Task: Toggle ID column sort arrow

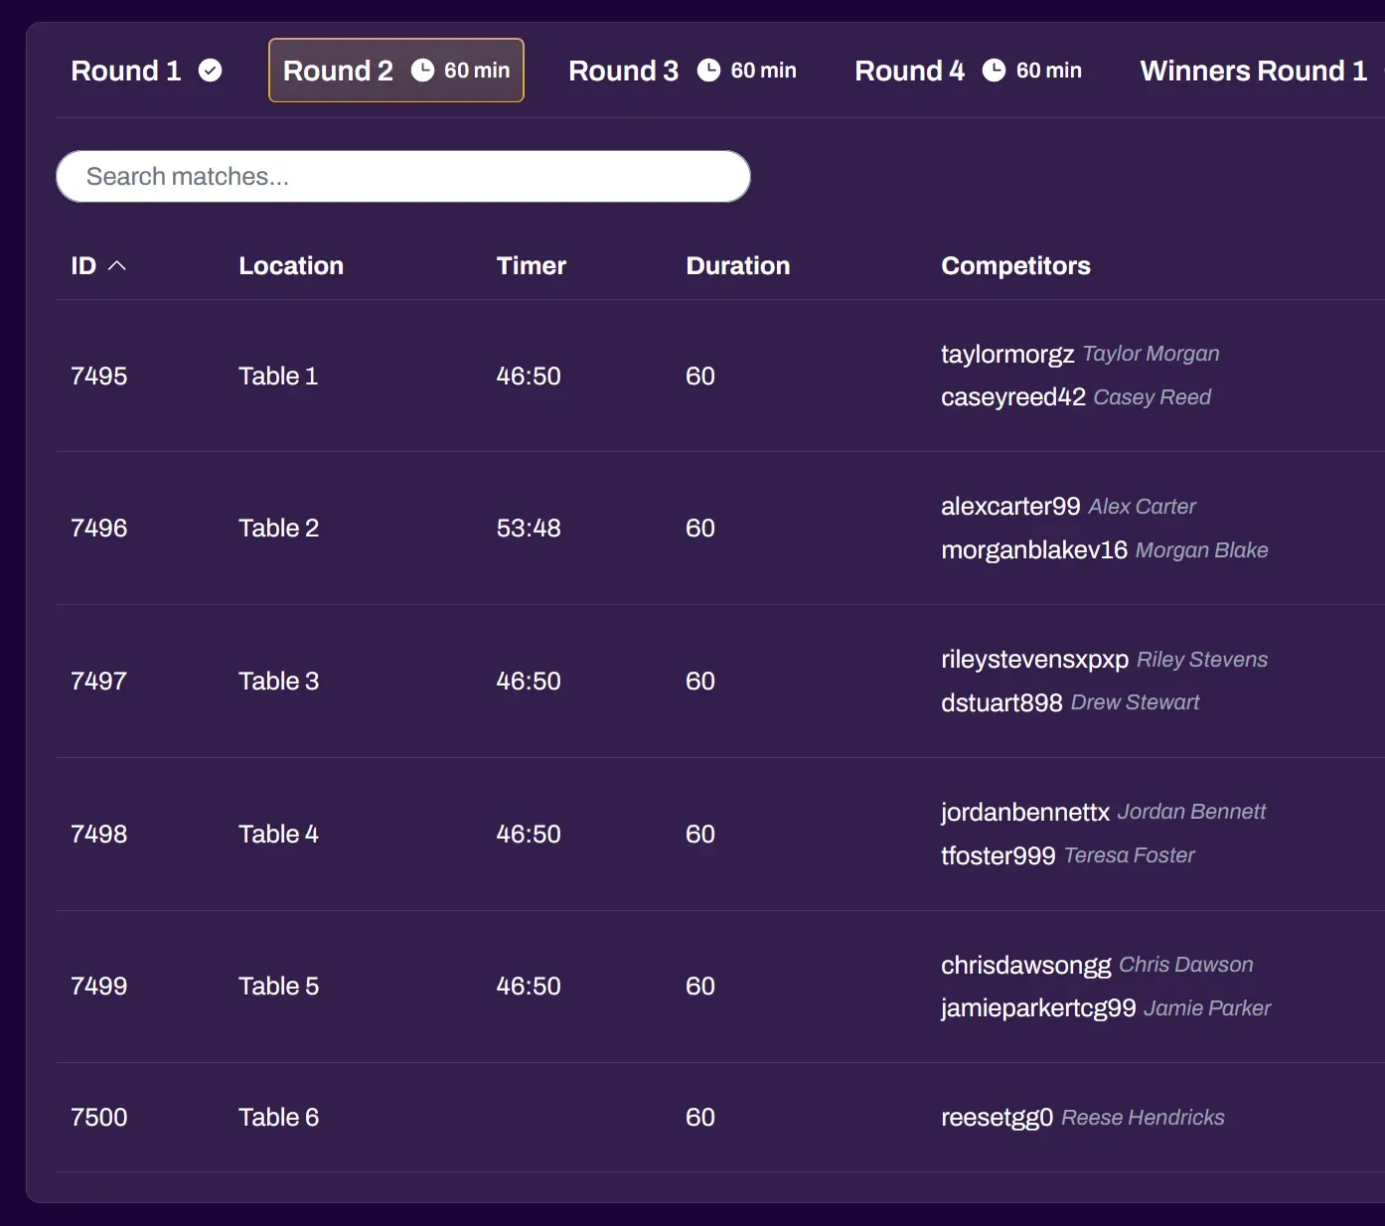Action: pos(117,266)
